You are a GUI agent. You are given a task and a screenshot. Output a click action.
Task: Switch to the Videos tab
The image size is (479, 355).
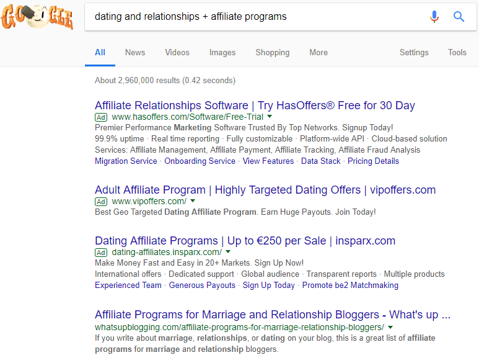coord(177,53)
